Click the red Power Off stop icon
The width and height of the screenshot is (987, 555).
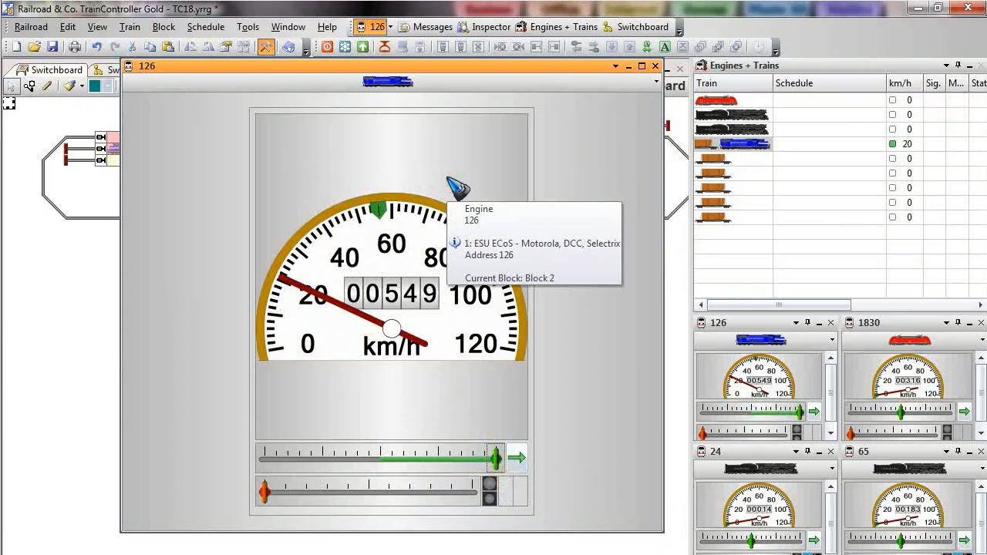pyautogui.click(x=328, y=47)
